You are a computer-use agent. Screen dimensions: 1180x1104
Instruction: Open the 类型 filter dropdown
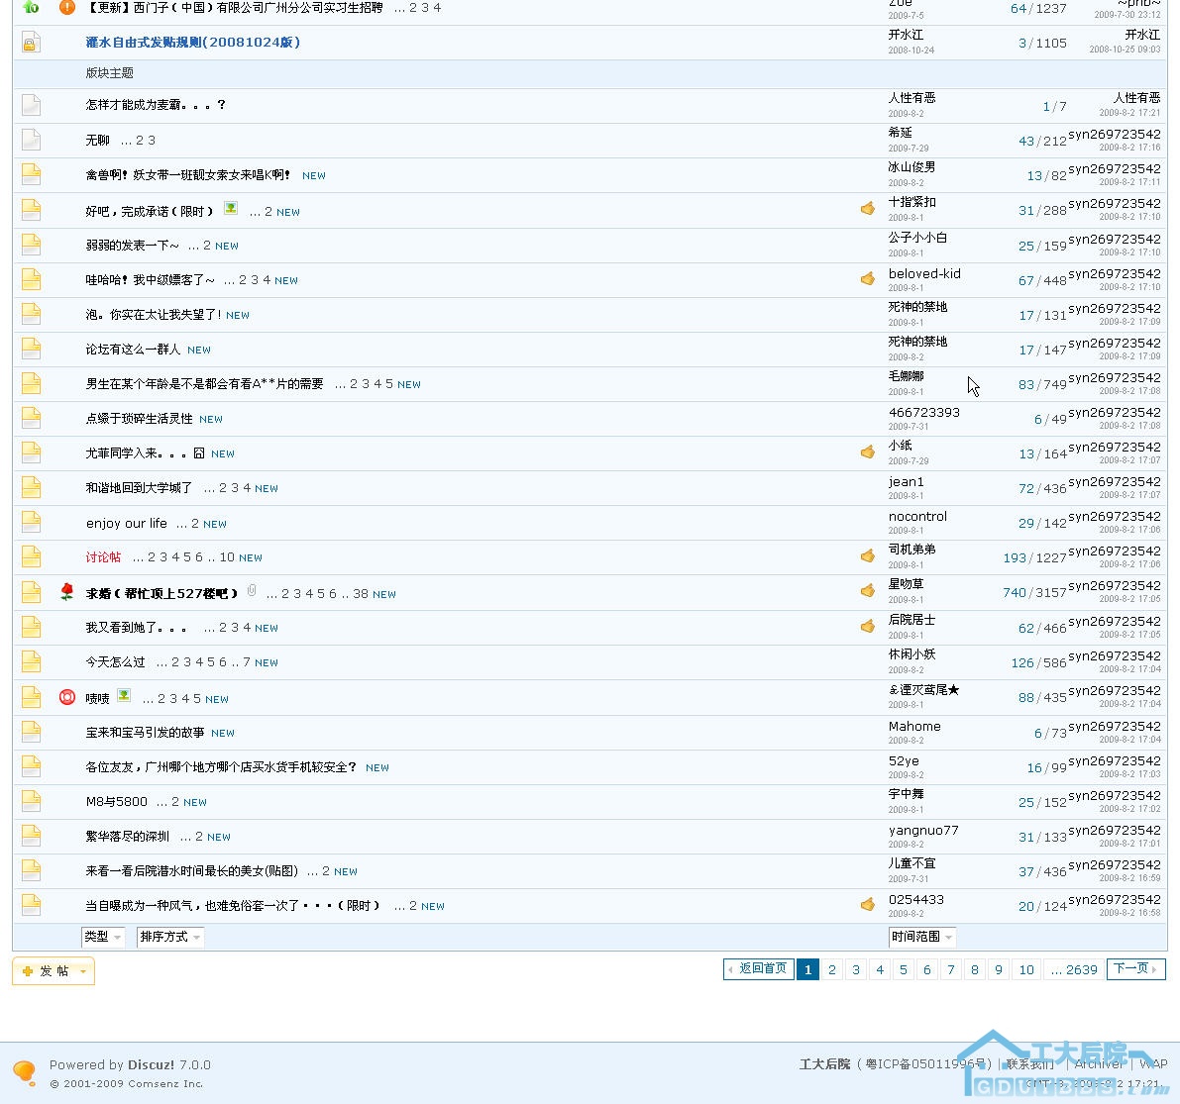tap(102, 937)
